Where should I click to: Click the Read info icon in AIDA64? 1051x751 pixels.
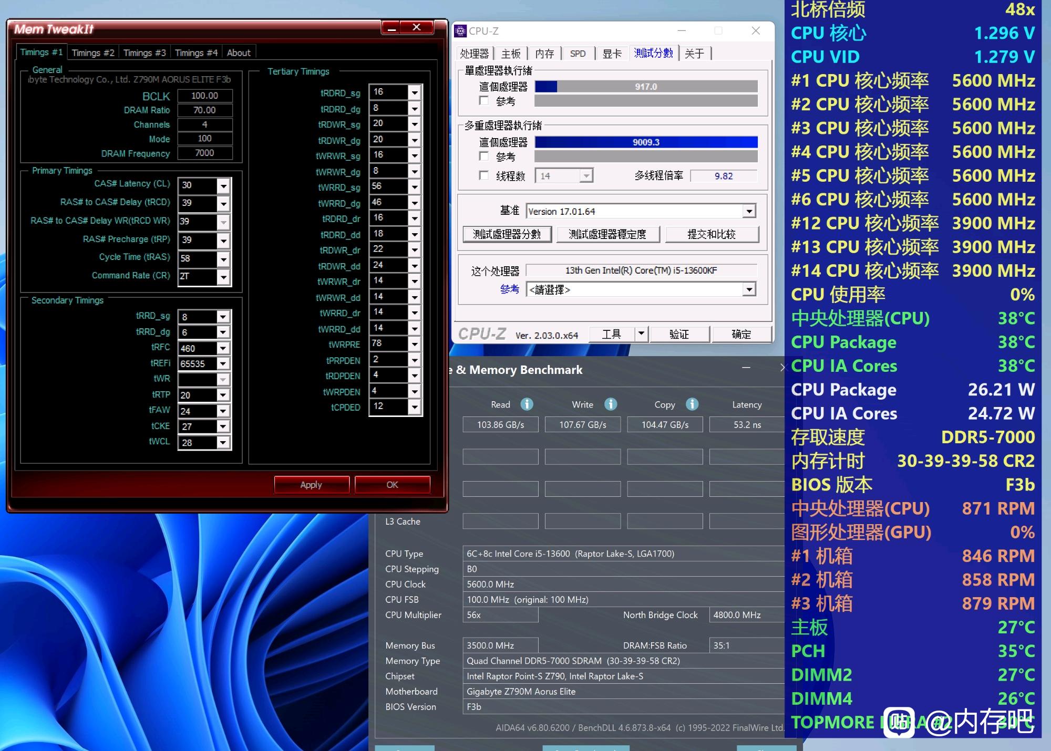[x=527, y=404]
